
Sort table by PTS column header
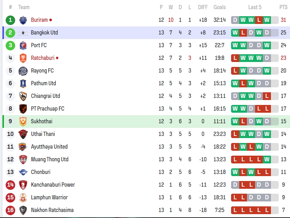click(x=283, y=7)
